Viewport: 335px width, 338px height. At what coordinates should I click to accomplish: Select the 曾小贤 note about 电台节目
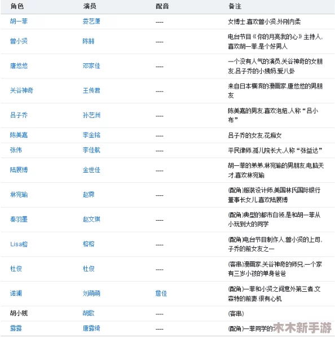275,42
